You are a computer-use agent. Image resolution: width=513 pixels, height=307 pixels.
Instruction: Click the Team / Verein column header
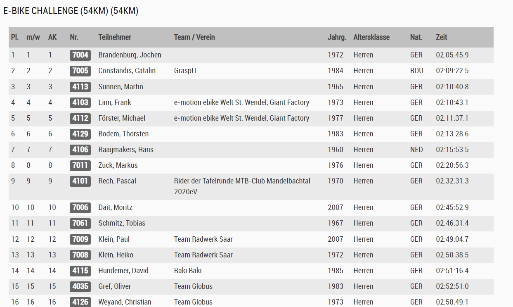tap(194, 37)
